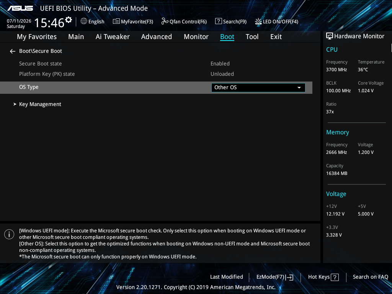Click the 16384 MB capacity value
The image size is (392, 294).
coord(337,173)
